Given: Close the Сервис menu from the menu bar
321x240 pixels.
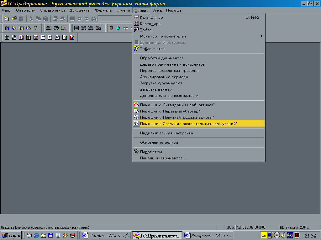Looking at the screenshot, I should [141, 10].
